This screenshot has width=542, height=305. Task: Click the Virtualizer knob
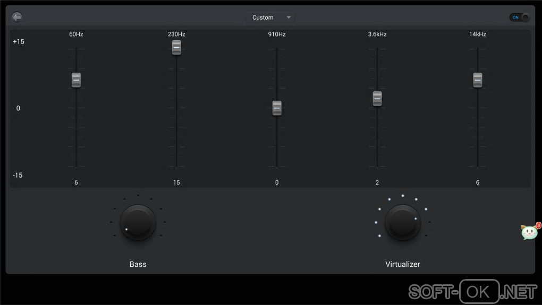point(403,223)
